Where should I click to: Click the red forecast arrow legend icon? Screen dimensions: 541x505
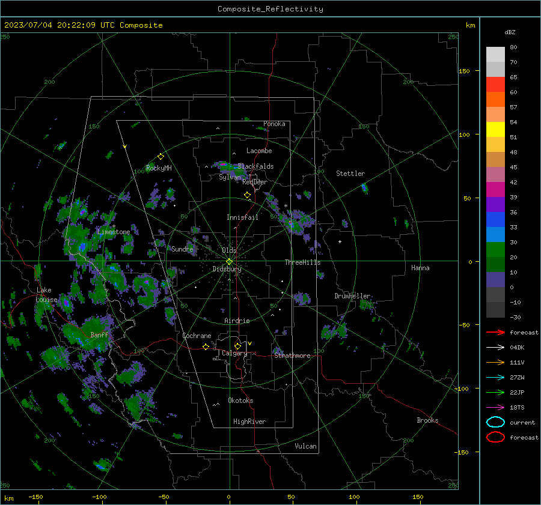(495, 332)
